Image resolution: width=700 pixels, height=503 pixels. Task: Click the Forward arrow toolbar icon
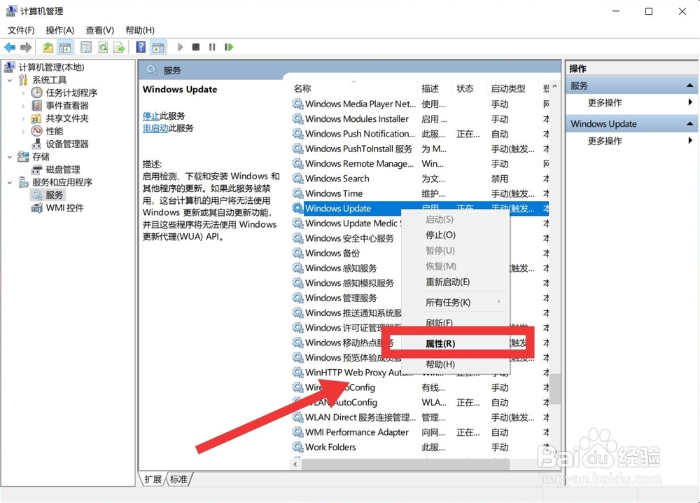26,47
